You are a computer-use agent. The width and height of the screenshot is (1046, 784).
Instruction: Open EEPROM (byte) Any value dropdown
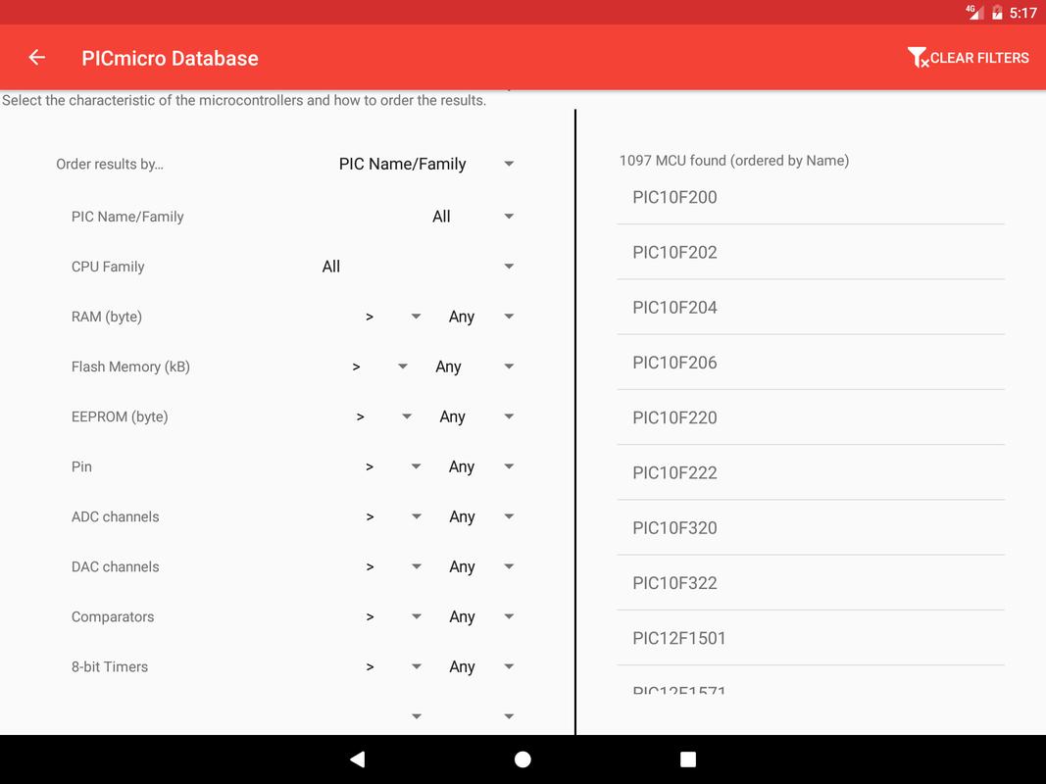coord(475,416)
